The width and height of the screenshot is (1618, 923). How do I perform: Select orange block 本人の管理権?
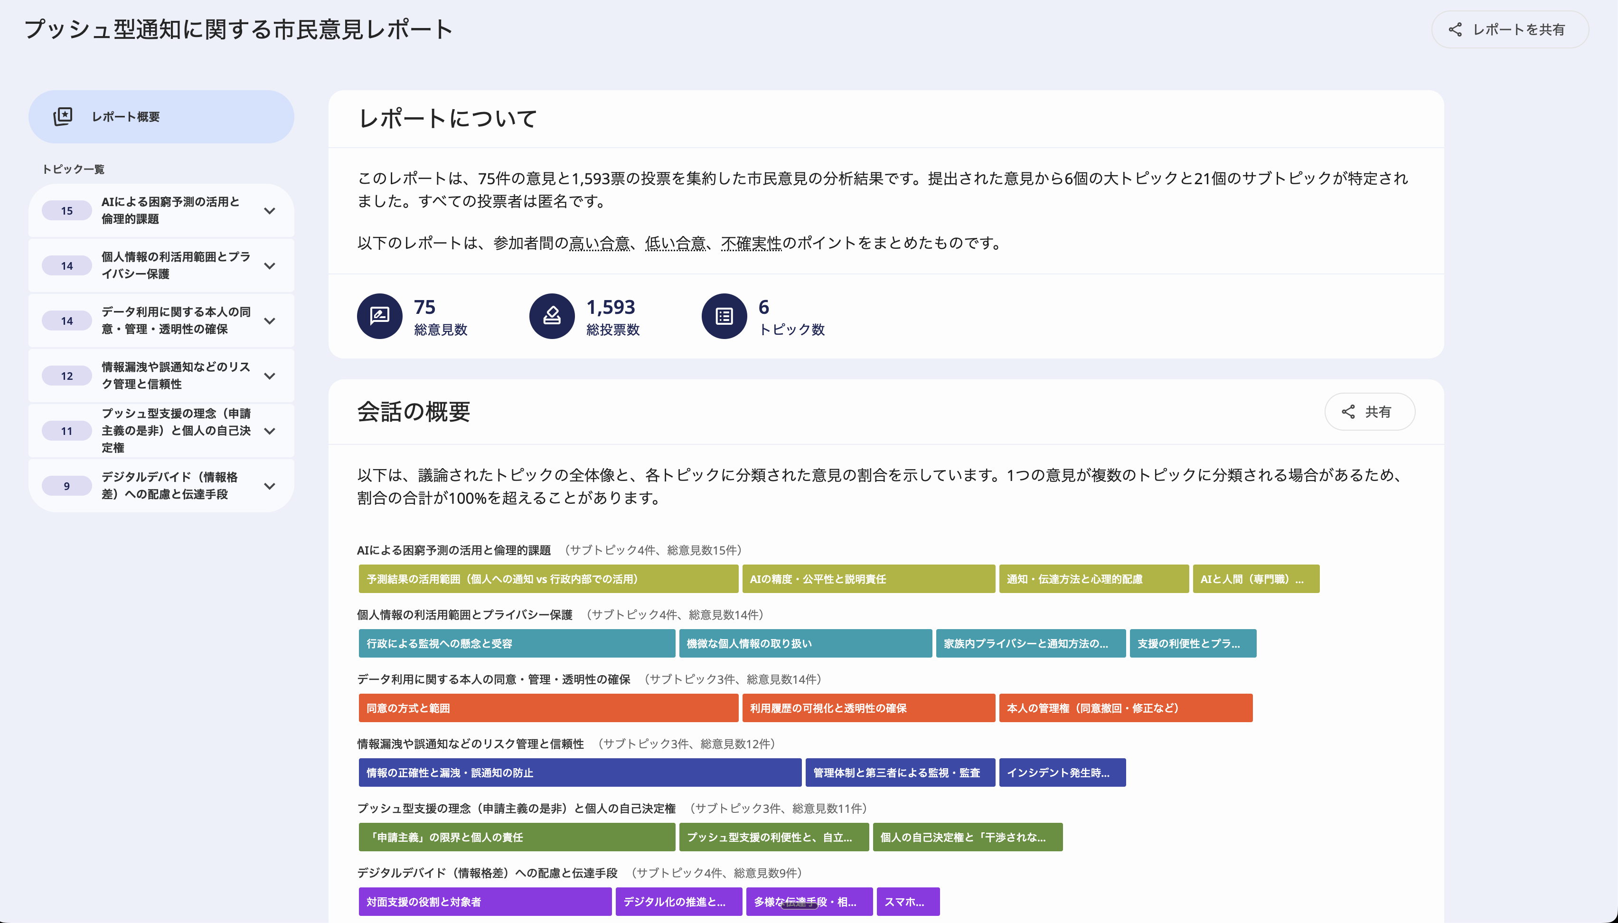point(1126,708)
